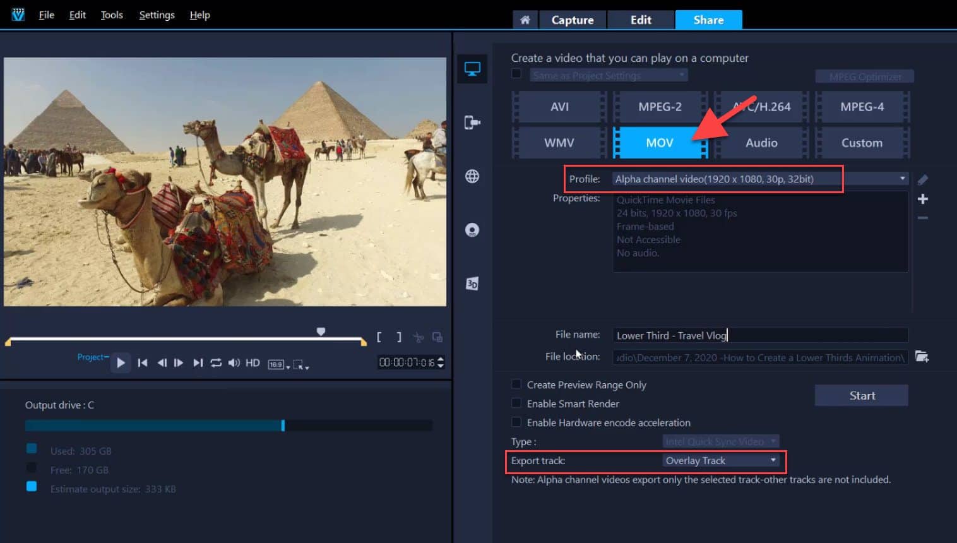Open the Web sharing option

472,176
